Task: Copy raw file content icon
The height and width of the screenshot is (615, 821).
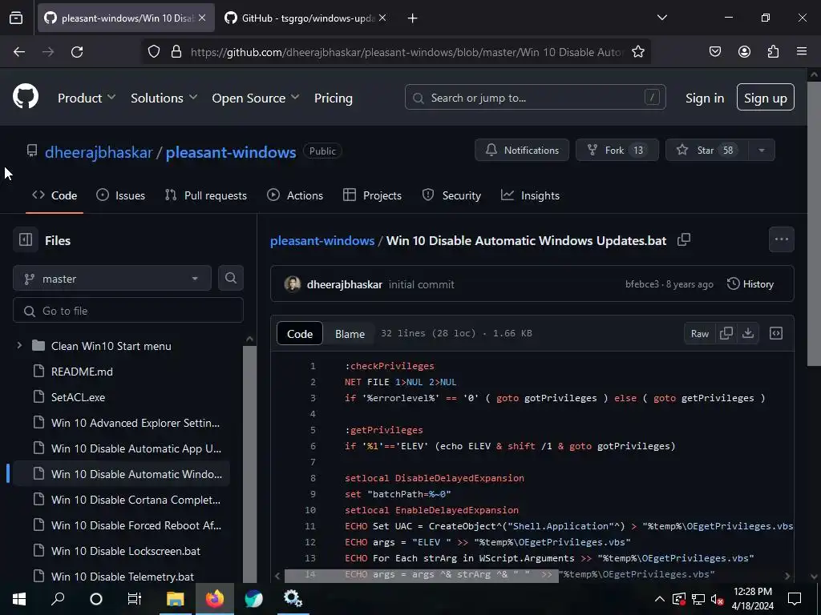Action: [726, 333]
